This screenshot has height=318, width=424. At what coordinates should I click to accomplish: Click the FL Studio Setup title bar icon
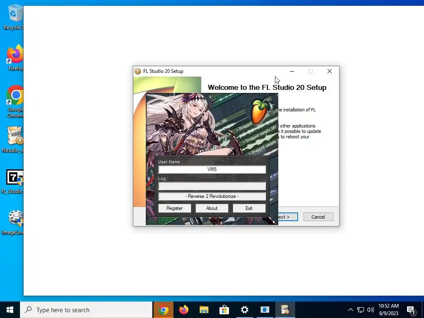click(x=137, y=71)
